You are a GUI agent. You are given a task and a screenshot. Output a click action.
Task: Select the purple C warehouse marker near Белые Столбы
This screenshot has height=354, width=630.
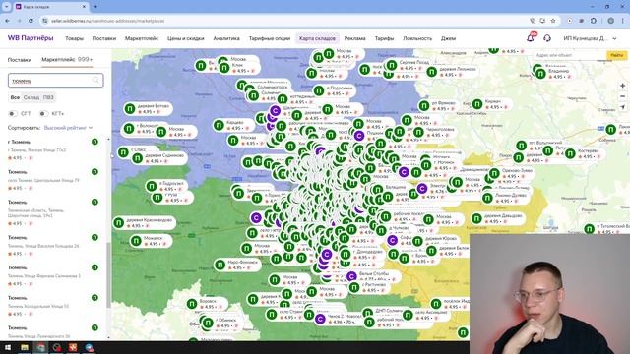pyautogui.click(x=351, y=276)
